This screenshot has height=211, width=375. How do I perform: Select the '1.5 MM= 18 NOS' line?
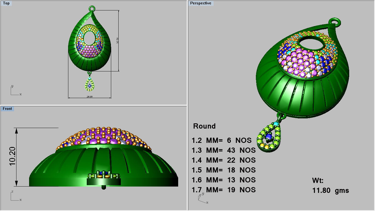224,170
